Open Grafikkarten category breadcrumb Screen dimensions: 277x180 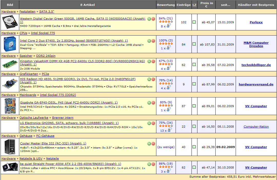pyautogui.click(x=28, y=74)
